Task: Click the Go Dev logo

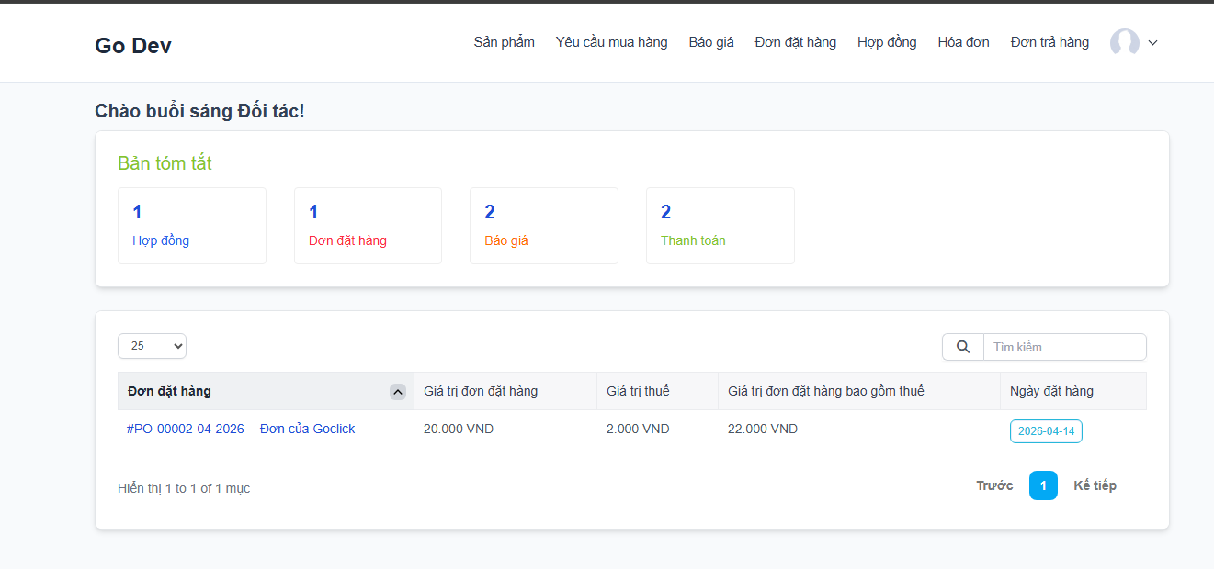Action: point(133,46)
